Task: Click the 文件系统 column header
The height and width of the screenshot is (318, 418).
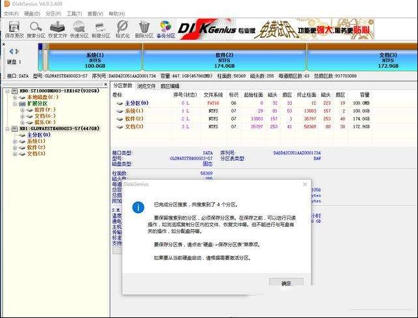Action: point(213,95)
